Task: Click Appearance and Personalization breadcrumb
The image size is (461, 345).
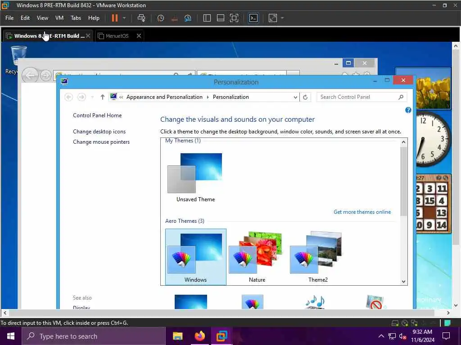Action: (x=164, y=97)
